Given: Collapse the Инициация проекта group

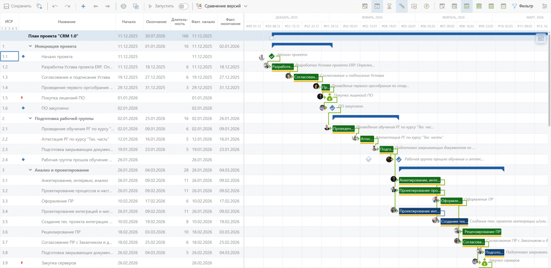Looking at the screenshot, I should click(30, 46).
